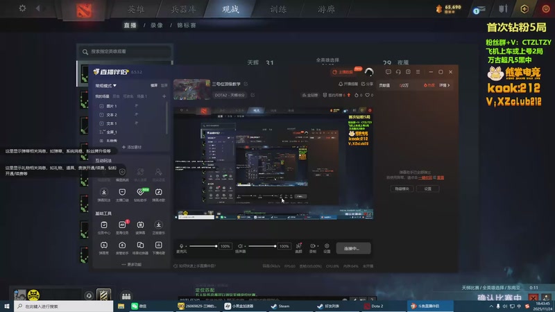555x312 pixels.
Task: Adjust the microphone volume slider
Action: tap(203, 246)
